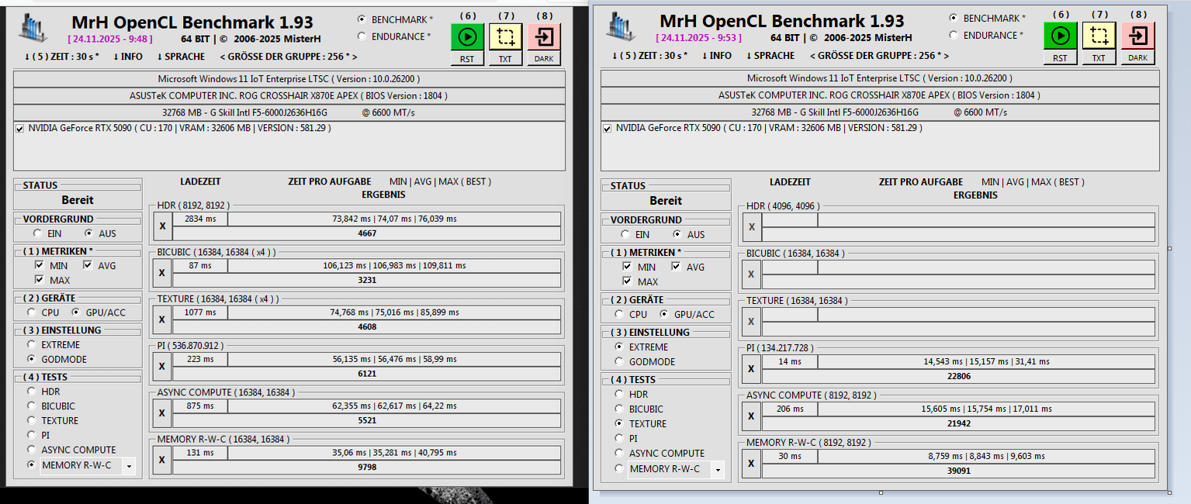Select HDR test in the 9:48 window
Viewport: 1191px width, 504px height.
click(31, 392)
